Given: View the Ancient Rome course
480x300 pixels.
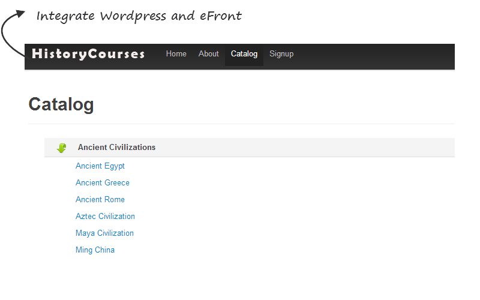Looking at the screenshot, I should pos(100,200).
